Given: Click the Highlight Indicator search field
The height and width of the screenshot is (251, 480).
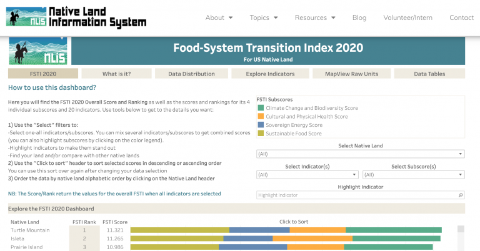Looking at the screenshot, I should coord(360,195).
